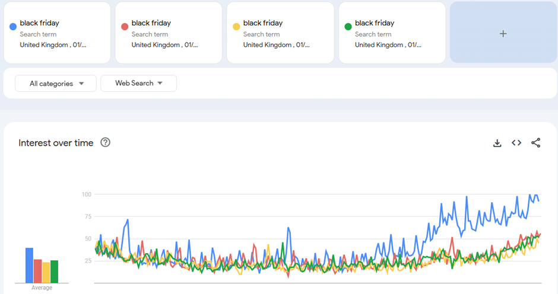Screen dimensions: 558x294
Task: Click the blue bar in the Average chart
Action: [29, 266]
